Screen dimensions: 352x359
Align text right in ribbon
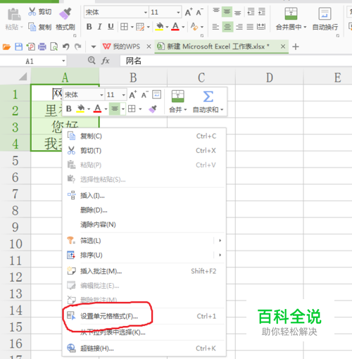pyautogui.click(x=239, y=27)
